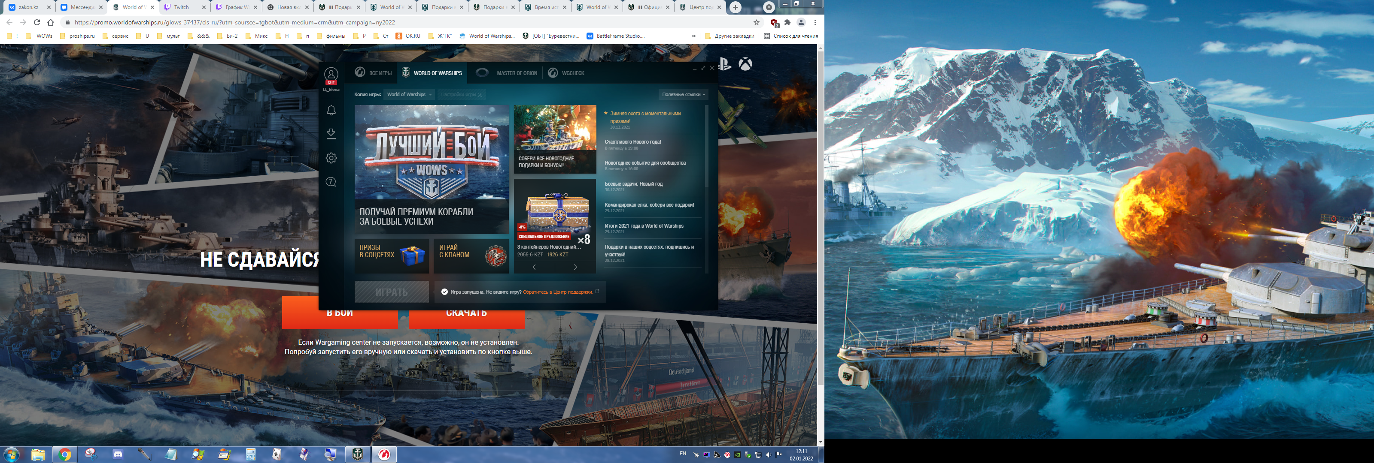Switch to the MASTER OF ORION tab
This screenshot has width=1374, height=463.
click(506, 73)
